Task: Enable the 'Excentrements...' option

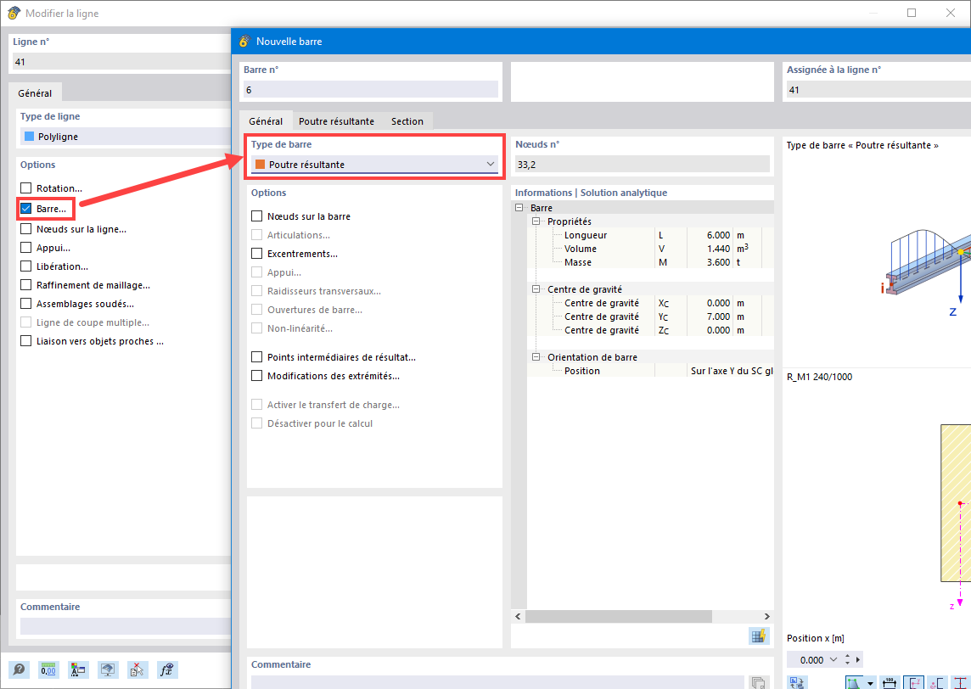Action: click(258, 253)
